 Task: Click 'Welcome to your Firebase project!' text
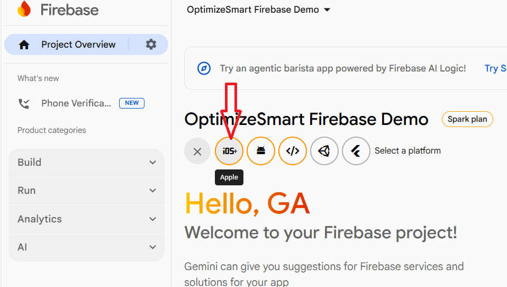(x=321, y=232)
